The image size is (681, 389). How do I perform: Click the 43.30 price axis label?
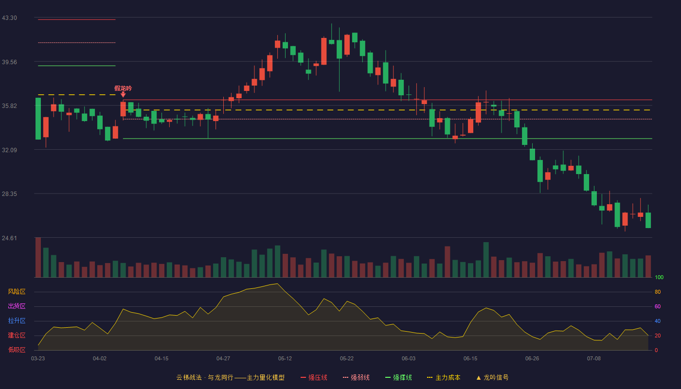[9, 18]
